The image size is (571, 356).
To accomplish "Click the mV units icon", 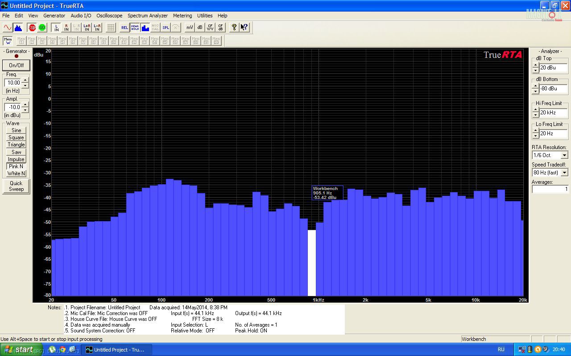I will point(190,28).
